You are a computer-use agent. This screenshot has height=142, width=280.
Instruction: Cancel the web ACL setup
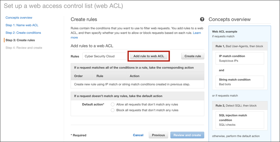click(138, 135)
